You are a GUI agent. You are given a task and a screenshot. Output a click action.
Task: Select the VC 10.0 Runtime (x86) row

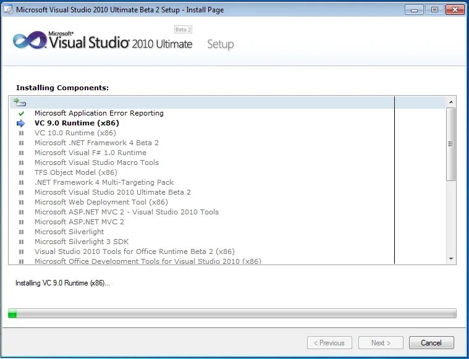click(x=75, y=133)
